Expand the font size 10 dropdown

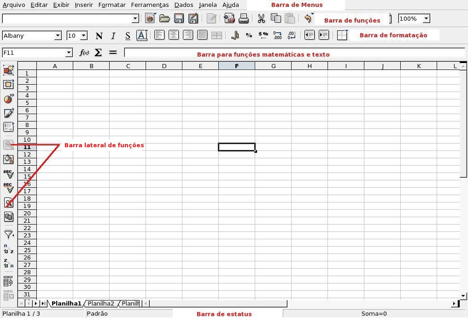tap(84, 36)
